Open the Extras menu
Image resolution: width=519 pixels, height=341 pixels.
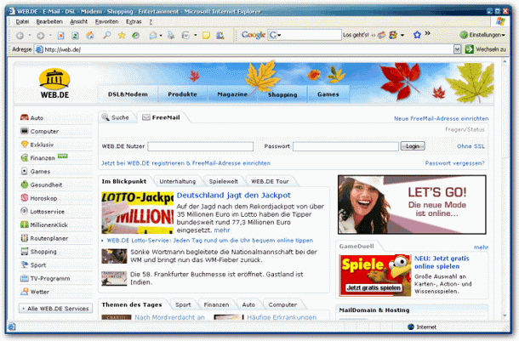pos(134,22)
